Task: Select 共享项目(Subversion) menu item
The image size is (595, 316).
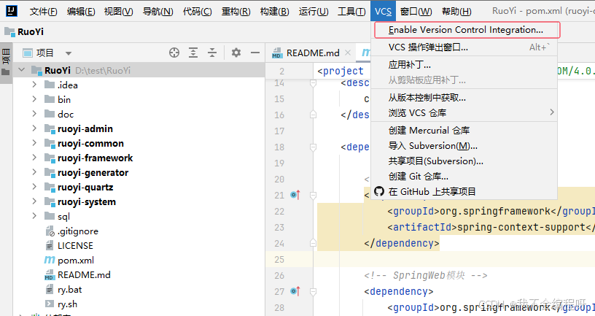Action: [464, 161]
